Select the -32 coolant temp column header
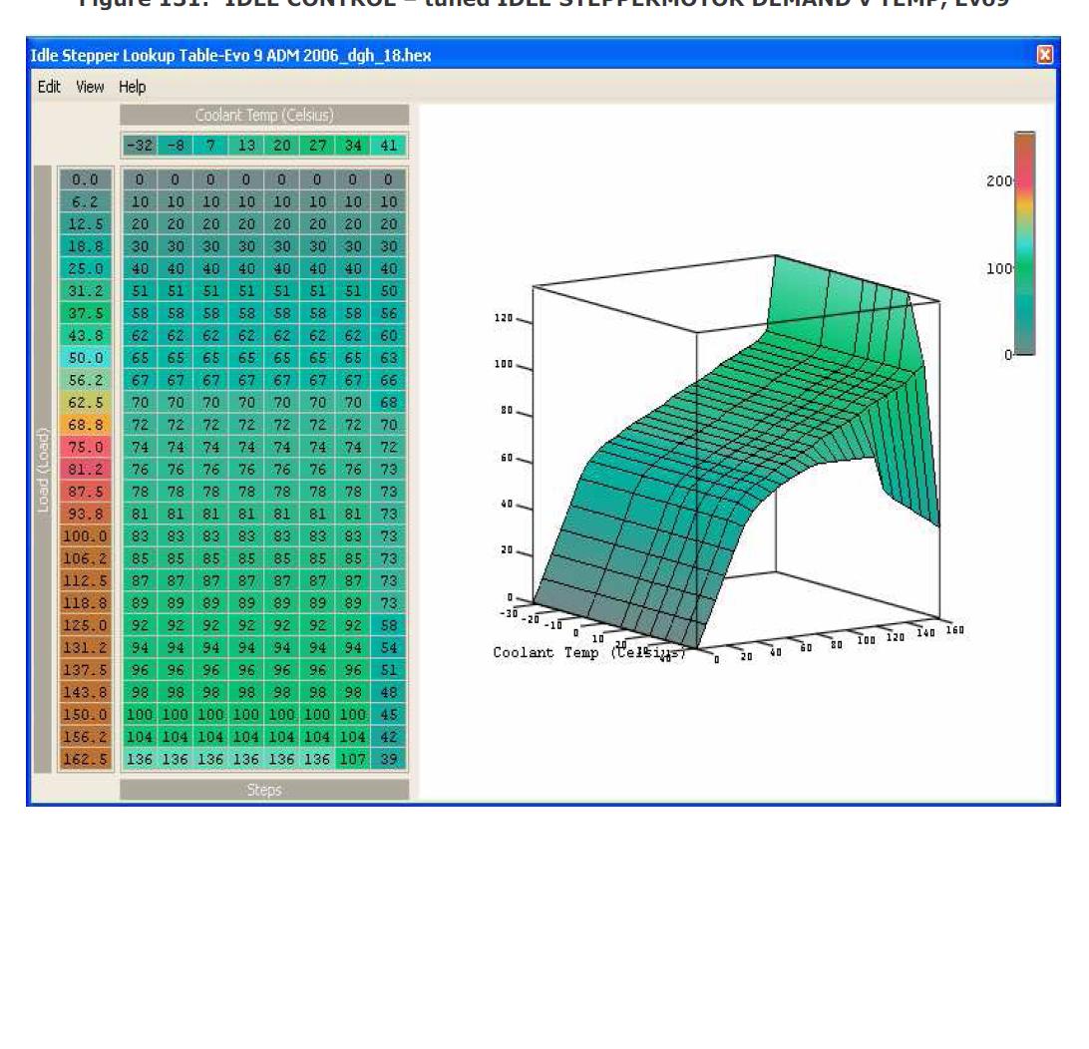 (x=141, y=146)
